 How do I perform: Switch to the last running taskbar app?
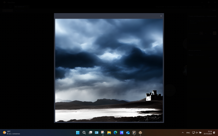coord(140,132)
